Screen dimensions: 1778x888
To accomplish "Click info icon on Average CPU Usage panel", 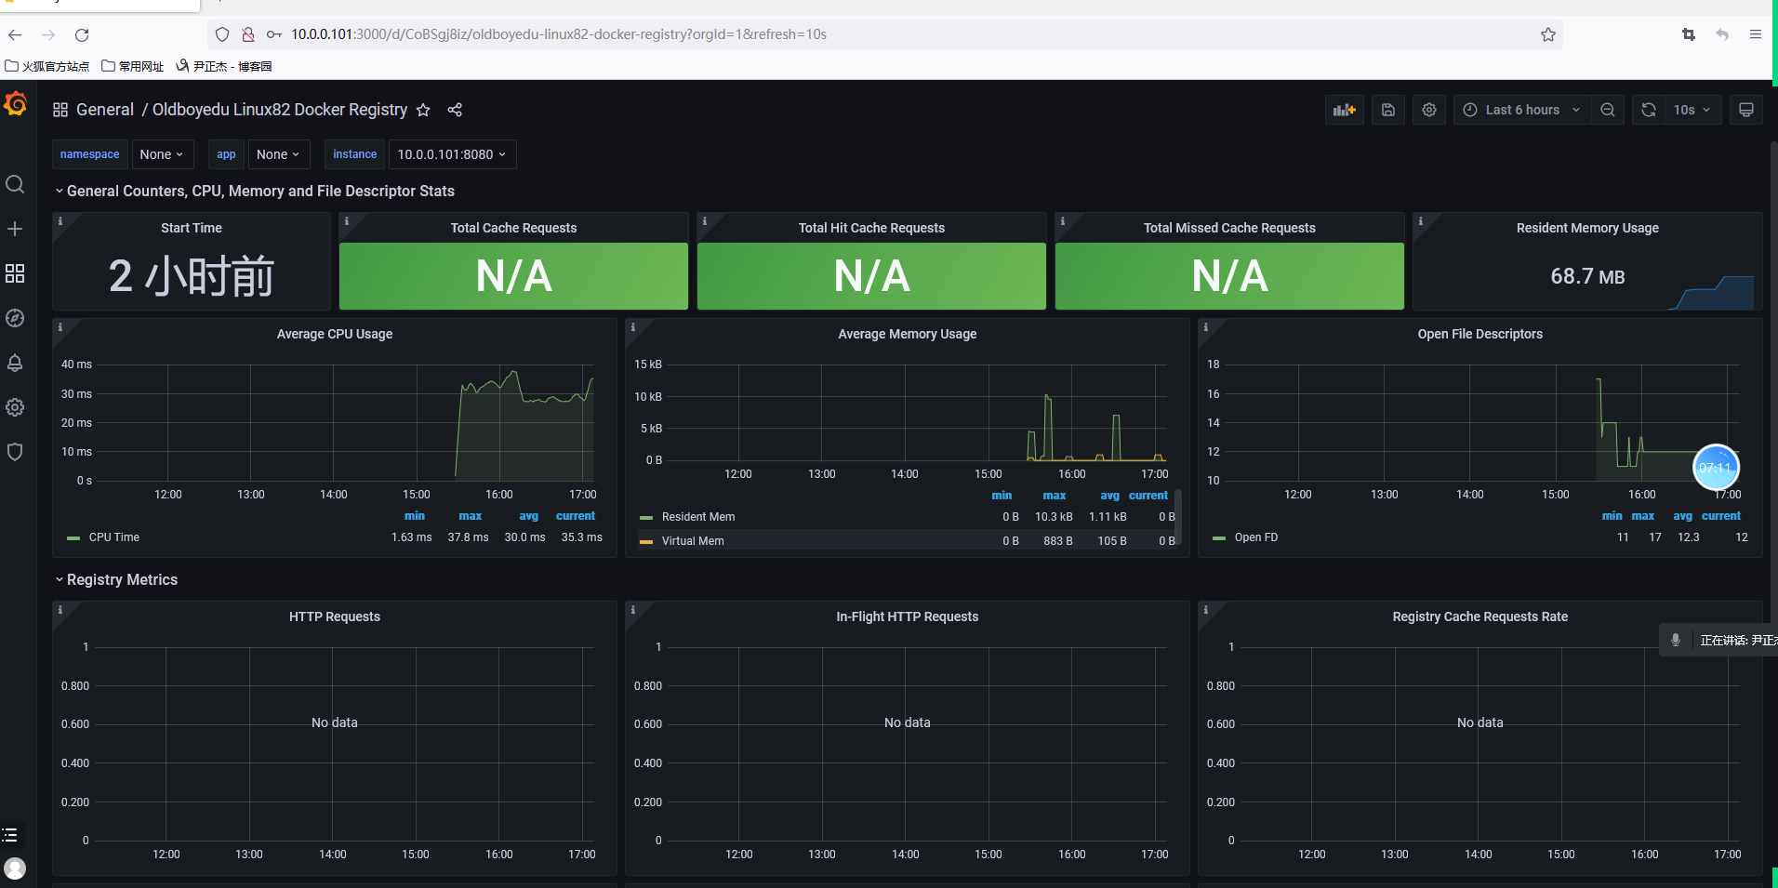I will [60, 327].
